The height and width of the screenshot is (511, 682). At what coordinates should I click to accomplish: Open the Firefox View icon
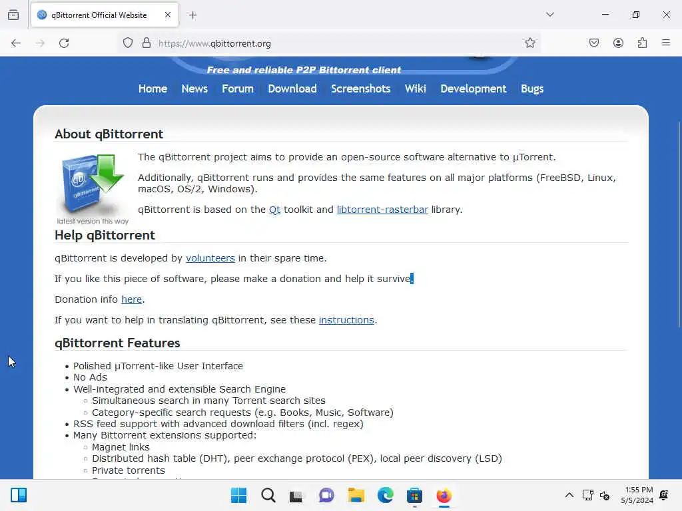[x=13, y=15]
